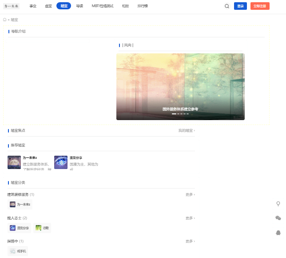Screen dimensions: 286x258
Task: Open the 我的陋室 link
Action: (187, 130)
